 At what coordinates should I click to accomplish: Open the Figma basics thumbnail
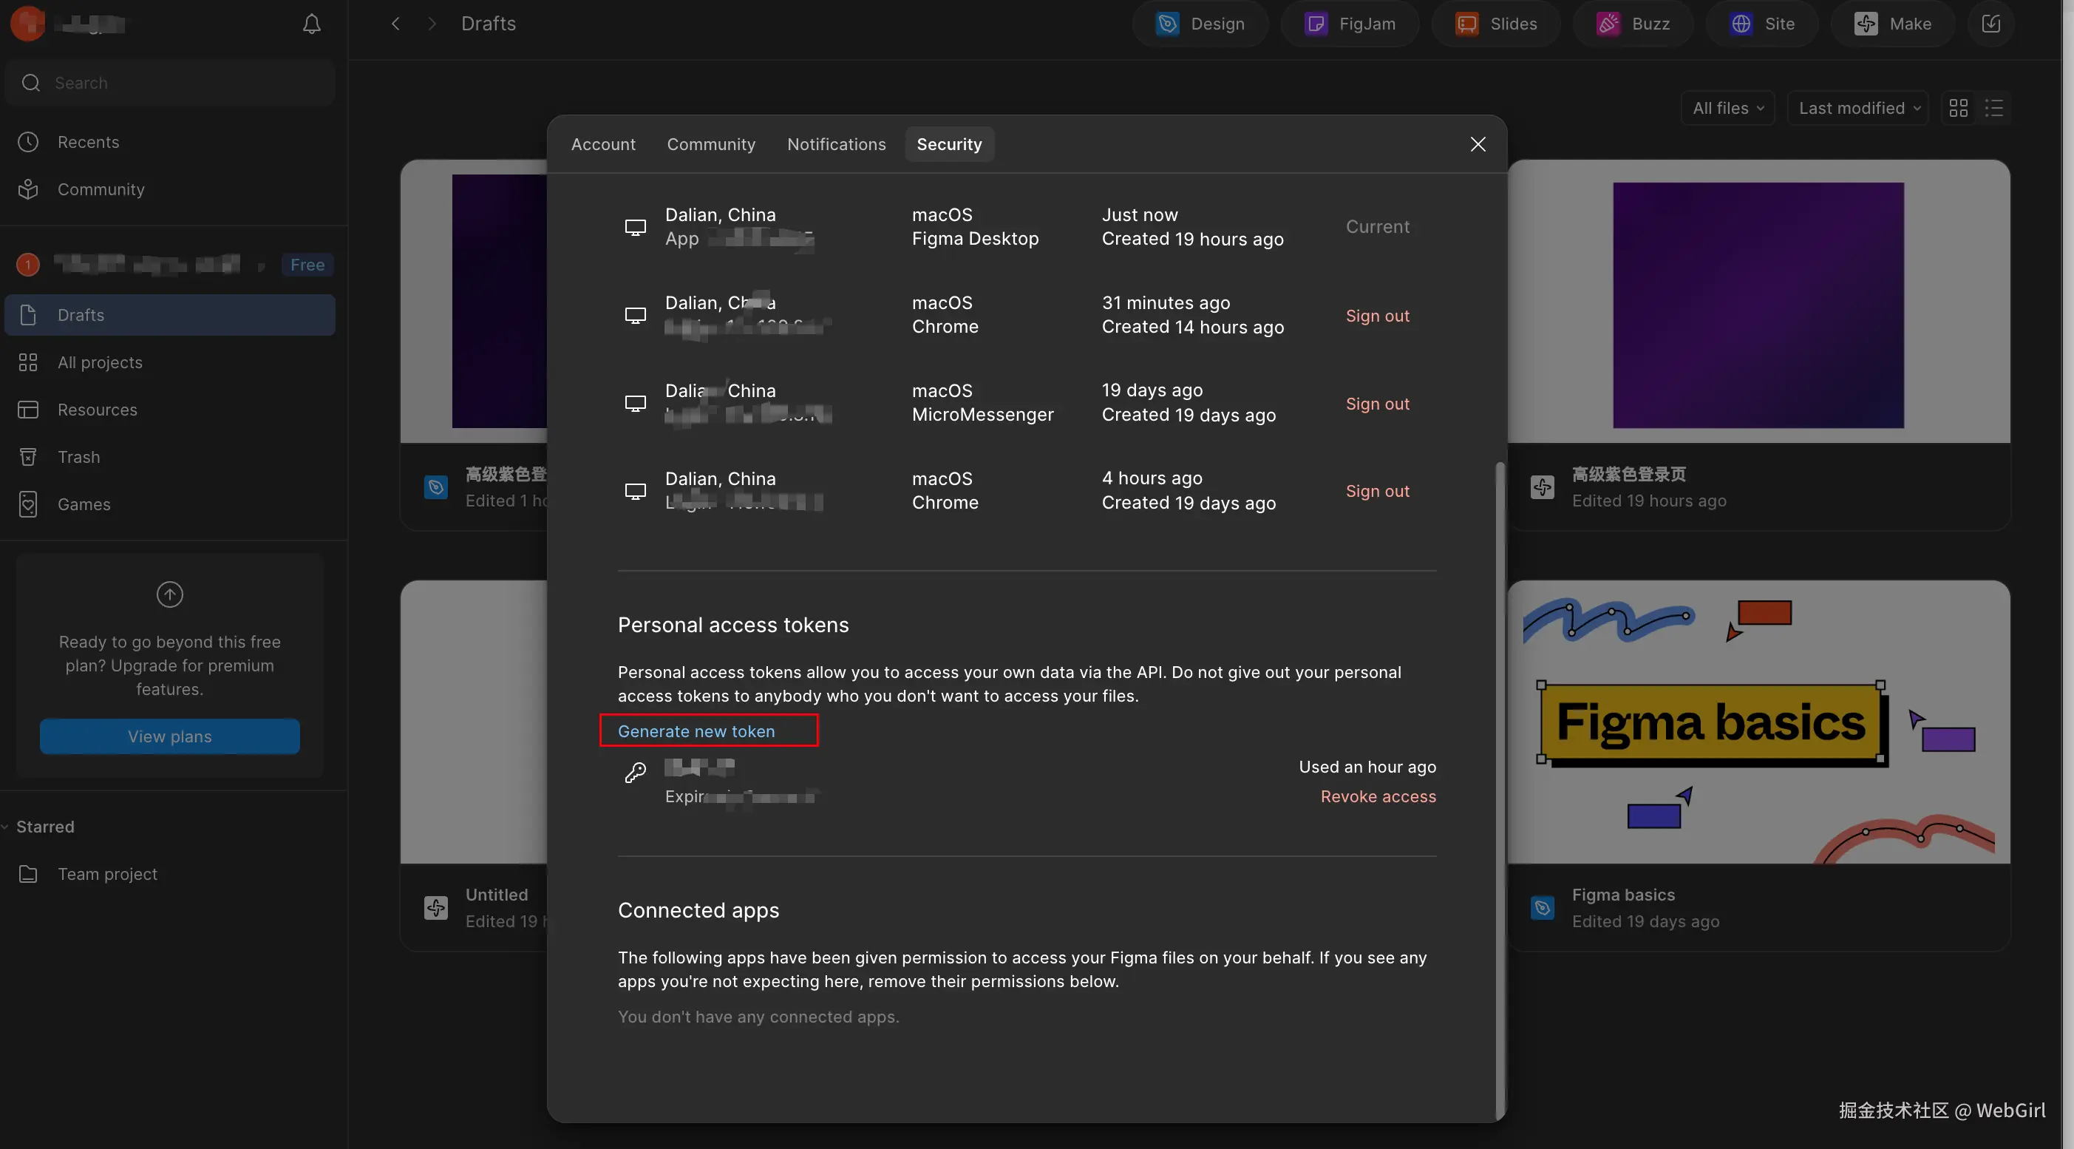(1758, 722)
